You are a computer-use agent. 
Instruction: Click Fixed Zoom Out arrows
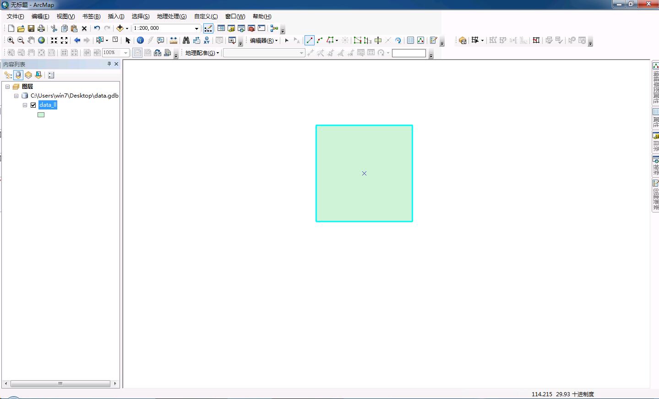(64, 40)
